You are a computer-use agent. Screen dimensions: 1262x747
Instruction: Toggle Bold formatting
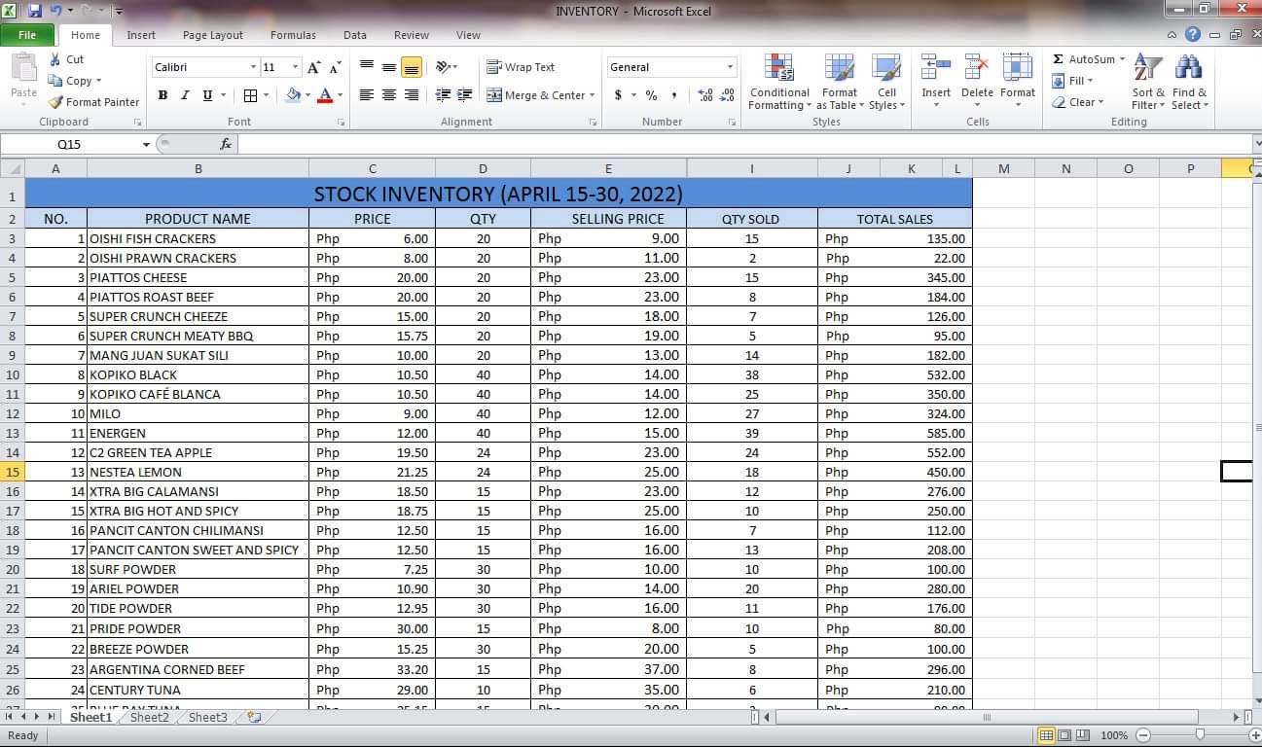[x=162, y=95]
